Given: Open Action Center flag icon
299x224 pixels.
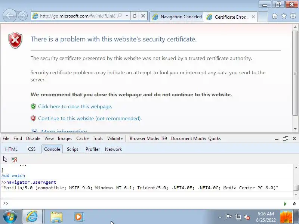Looking at the screenshot, I should click(x=229, y=217).
